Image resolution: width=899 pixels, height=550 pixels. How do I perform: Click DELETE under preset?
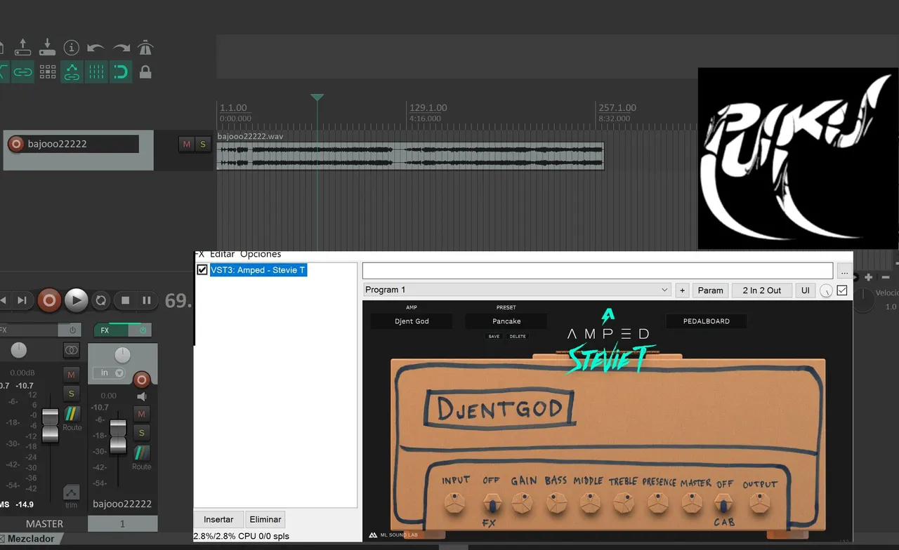coord(518,337)
